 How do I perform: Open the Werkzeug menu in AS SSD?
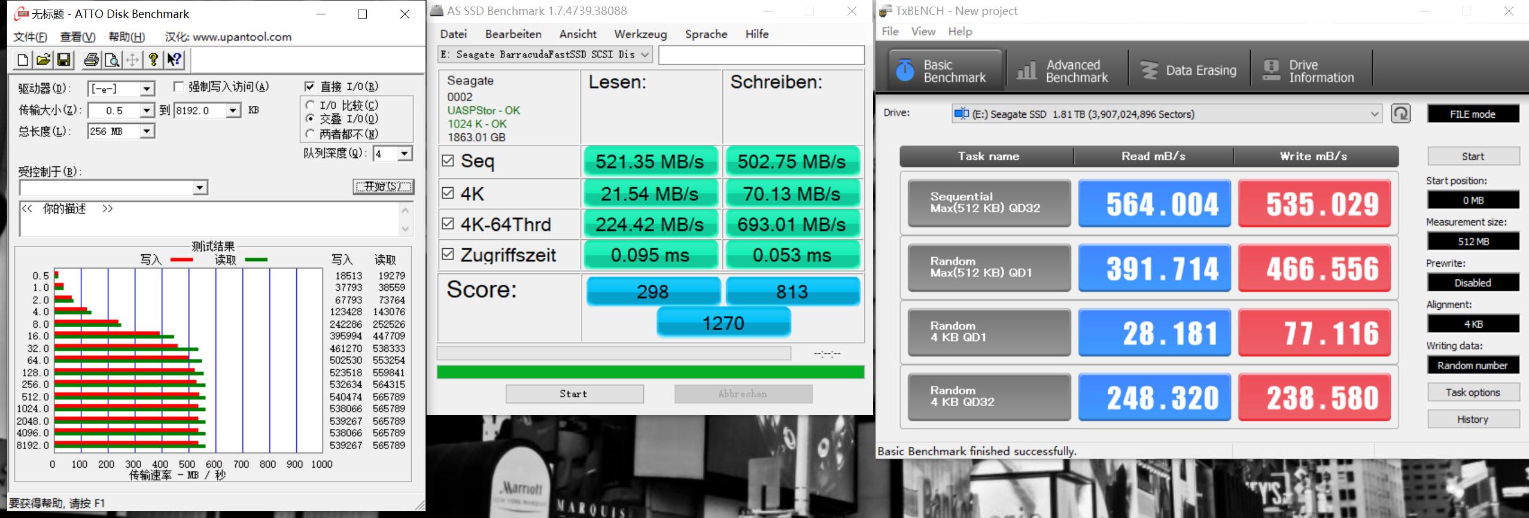(640, 34)
